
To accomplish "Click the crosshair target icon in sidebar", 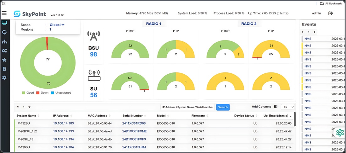I will [4, 32].
